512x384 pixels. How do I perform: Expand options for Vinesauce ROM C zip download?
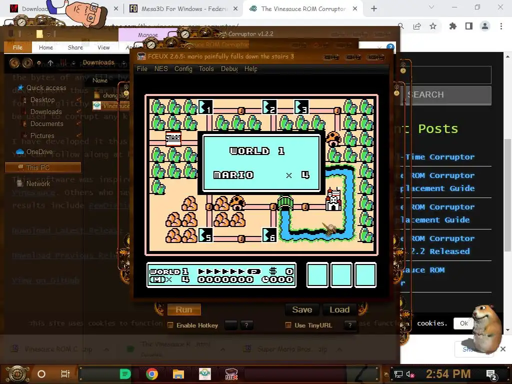click(106, 349)
